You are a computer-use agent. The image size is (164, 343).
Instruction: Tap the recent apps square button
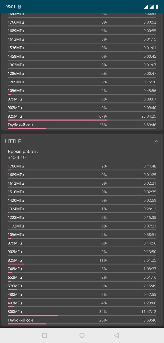click(x=45, y=335)
